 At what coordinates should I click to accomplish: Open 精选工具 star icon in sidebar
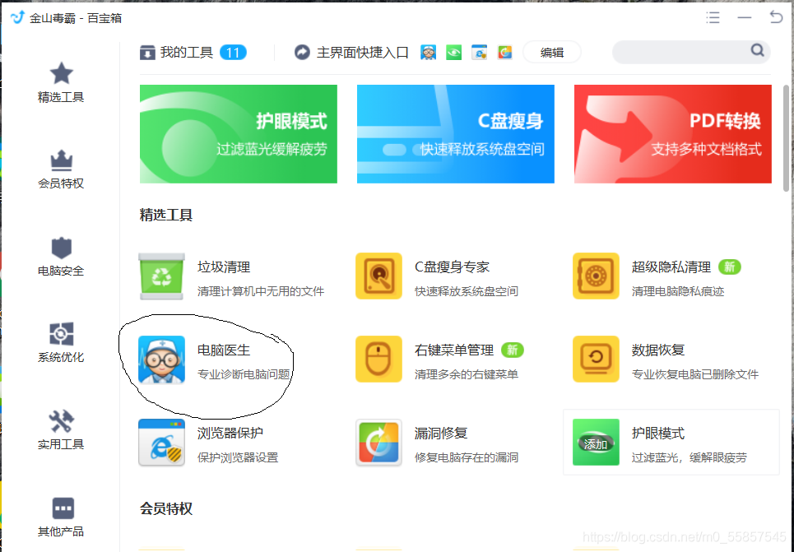61,73
